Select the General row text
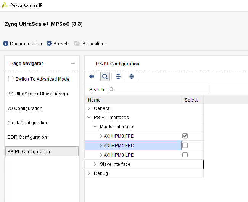The height and width of the screenshot is (202, 248). pyautogui.click(x=102, y=108)
